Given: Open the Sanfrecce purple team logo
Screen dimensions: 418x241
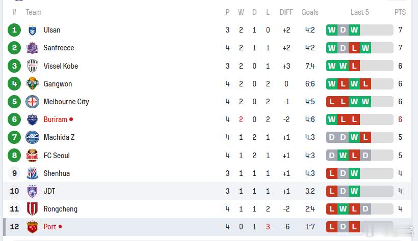Looking at the screenshot, I should [x=32, y=48].
